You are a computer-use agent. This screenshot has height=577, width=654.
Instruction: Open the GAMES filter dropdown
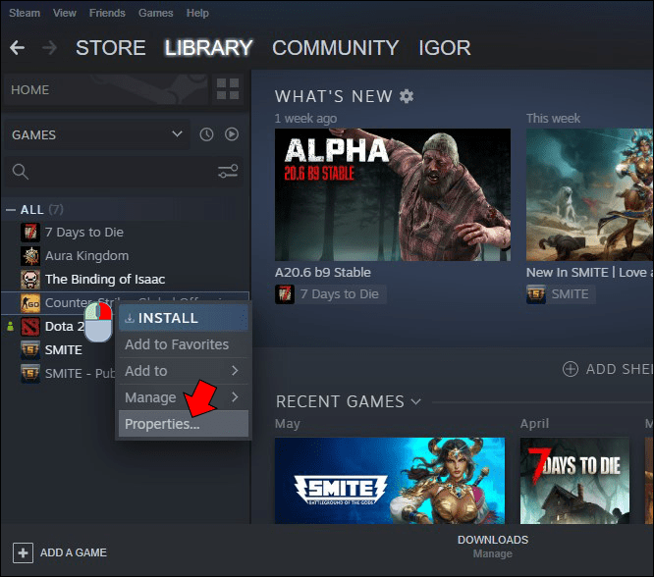point(97,134)
